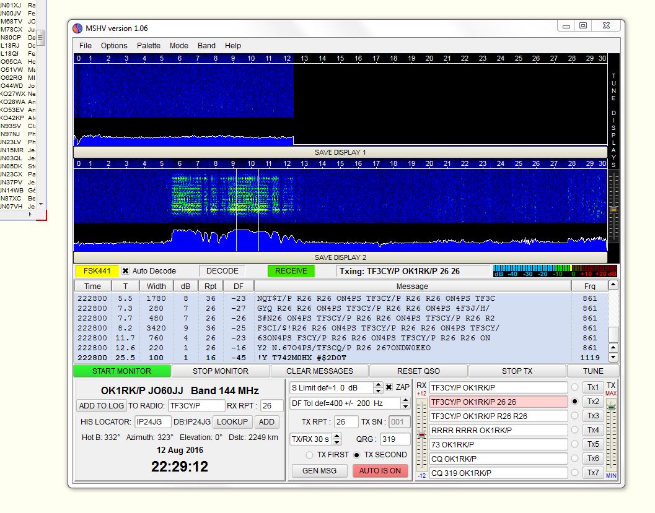Click GEN MSG button
The height and width of the screenshot is (513, 655).
[319, 470]
